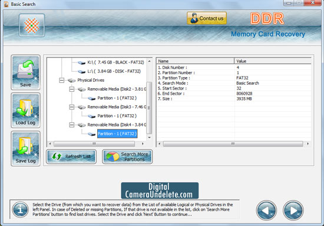This screenshot has width=324, height=226.
Task: Click the '4. Search Mode :' row
Action: (234, 83)
